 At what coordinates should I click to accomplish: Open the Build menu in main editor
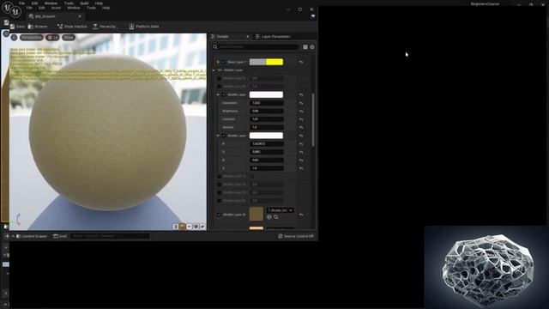(84, 3)
